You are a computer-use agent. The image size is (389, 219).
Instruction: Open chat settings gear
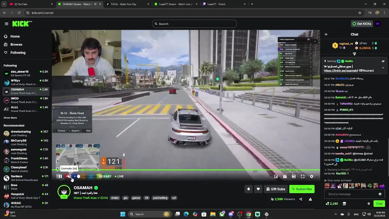[x=369, y=203]
